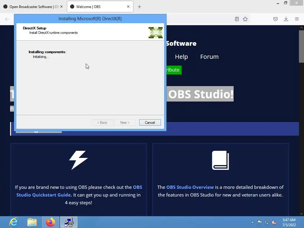Open the OBS Studio Overview link

tap(190, 187)
